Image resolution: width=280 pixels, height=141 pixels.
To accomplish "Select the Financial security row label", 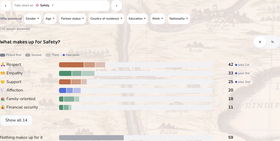I will pos(22,107).
